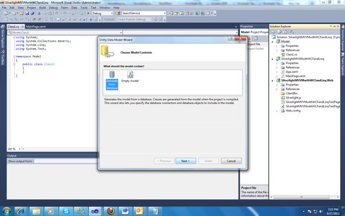Open the Toolbox side tab
This screenshot has width=345, height=216.
pyautogui.click(x=3, y=58)
